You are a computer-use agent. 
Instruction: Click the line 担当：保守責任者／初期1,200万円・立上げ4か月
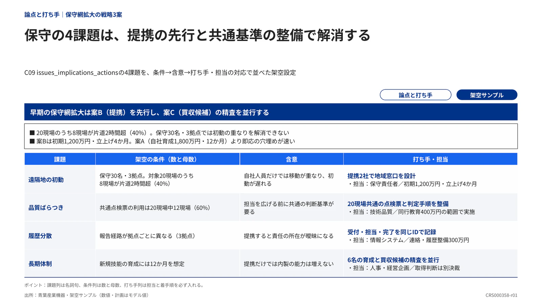(x=412, y=184)
